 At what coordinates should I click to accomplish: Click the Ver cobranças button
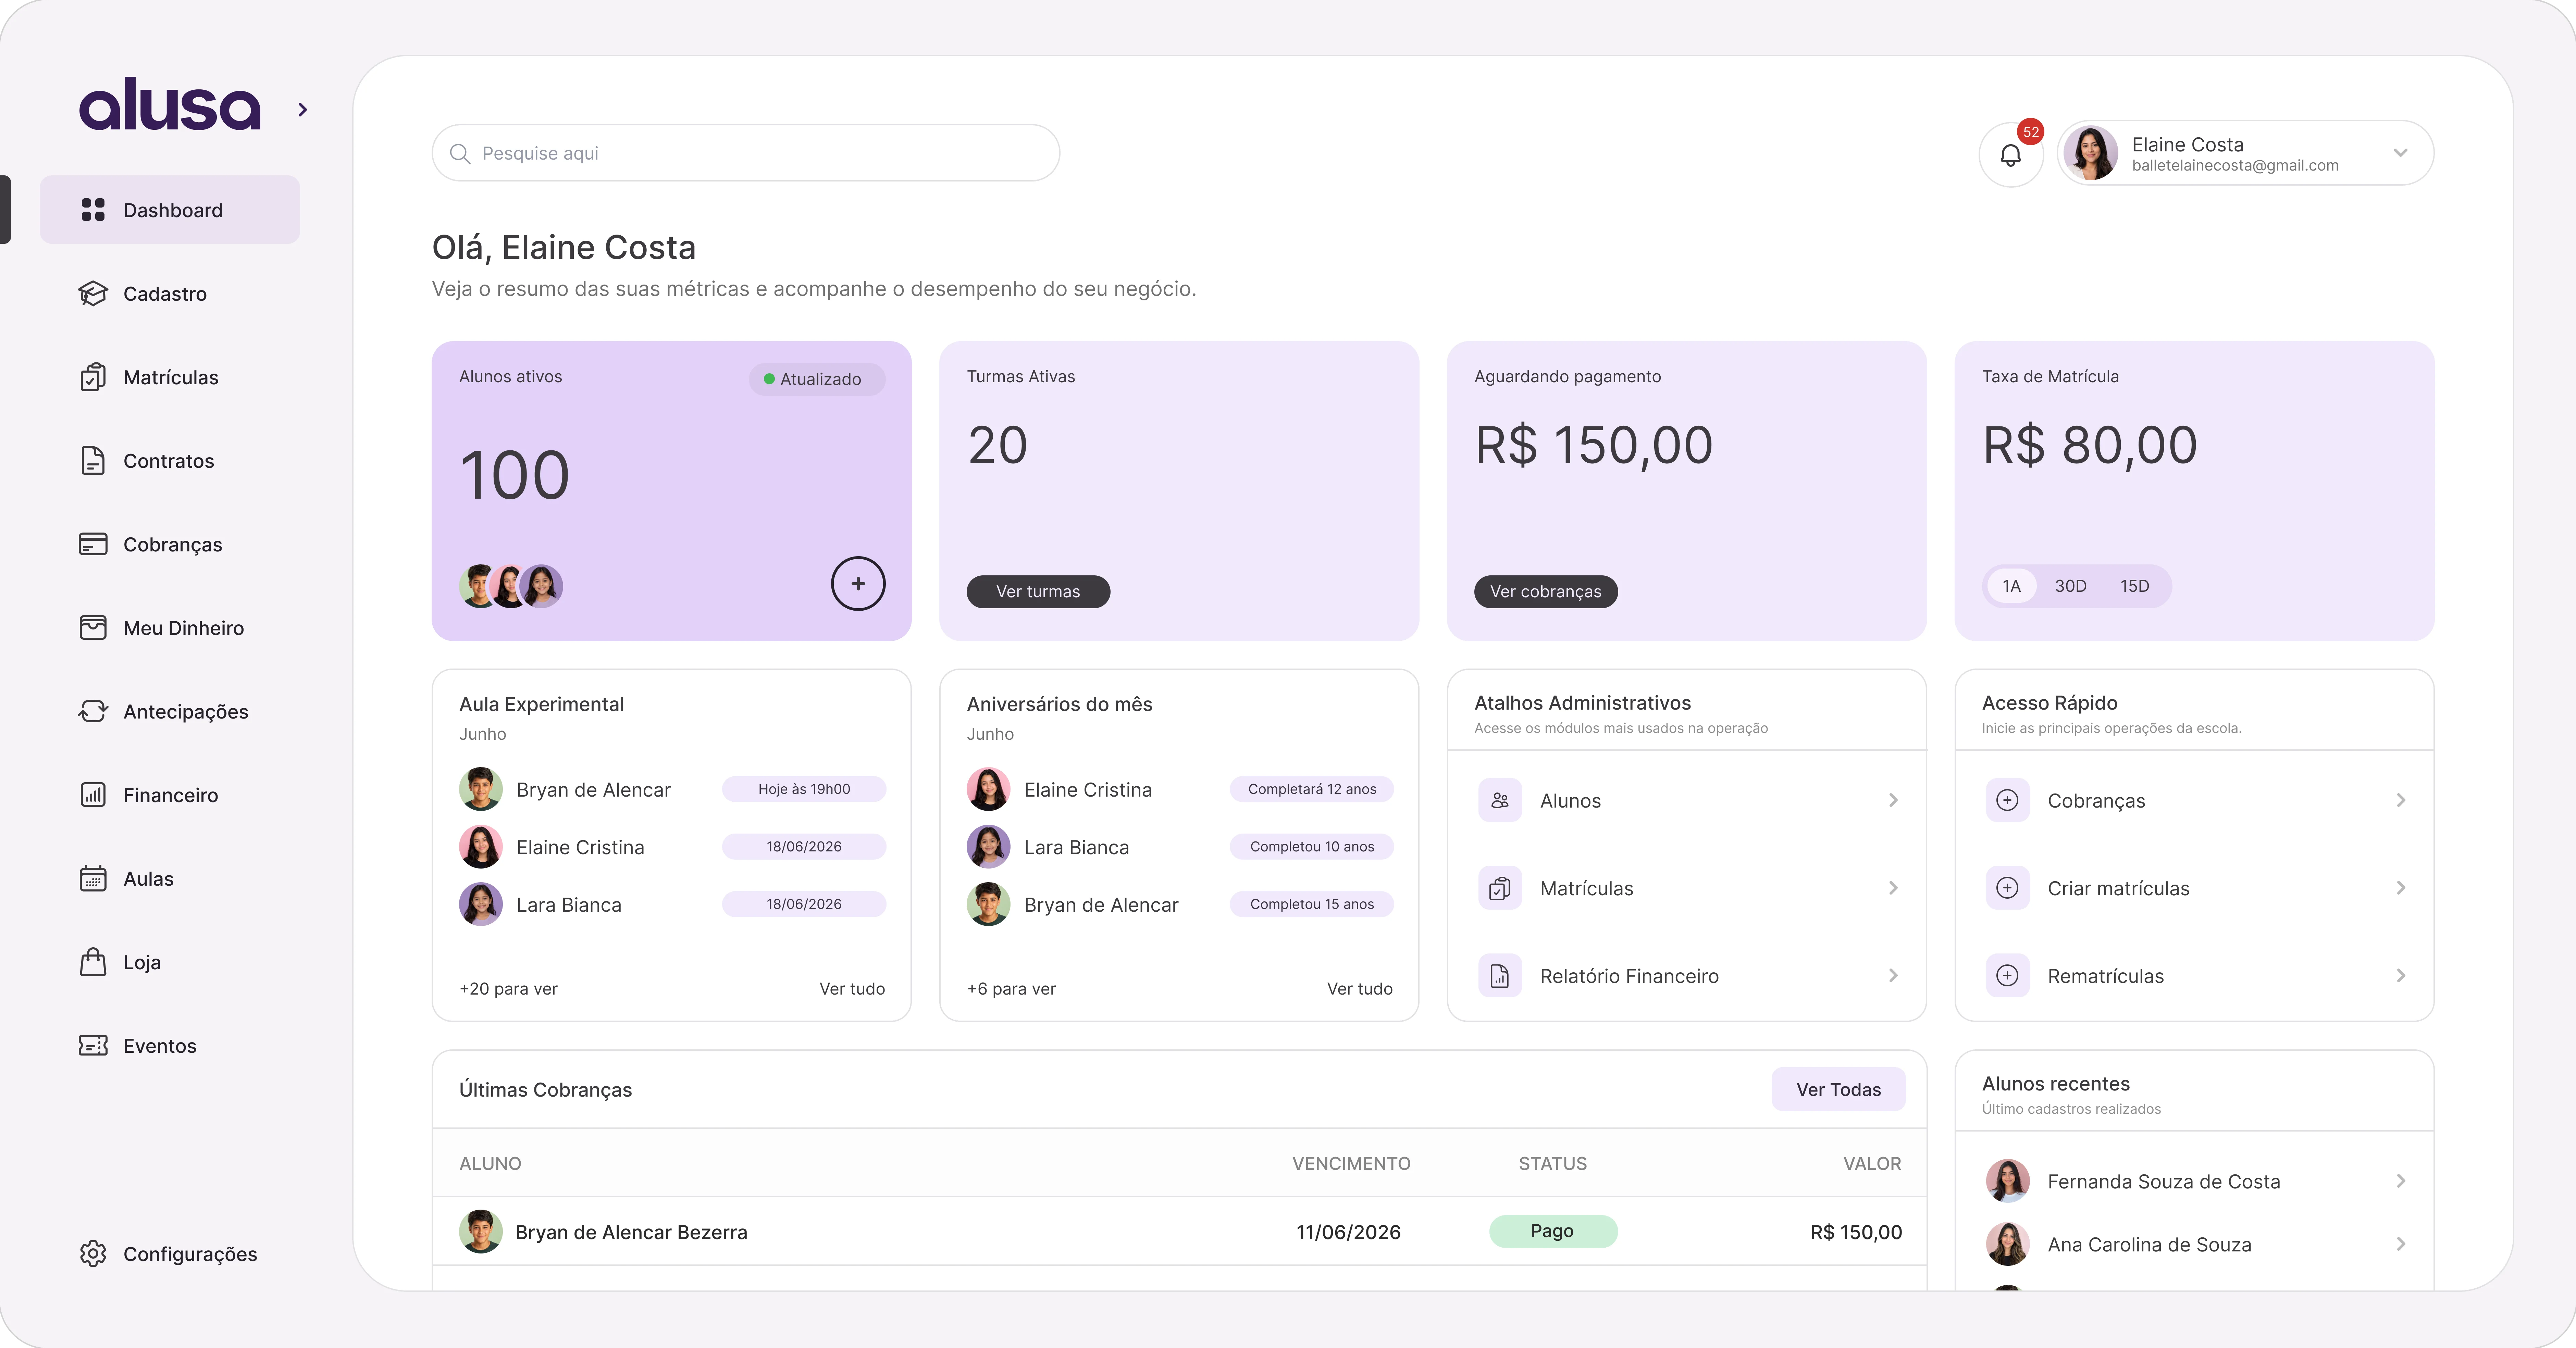[x=1546, y=592]
